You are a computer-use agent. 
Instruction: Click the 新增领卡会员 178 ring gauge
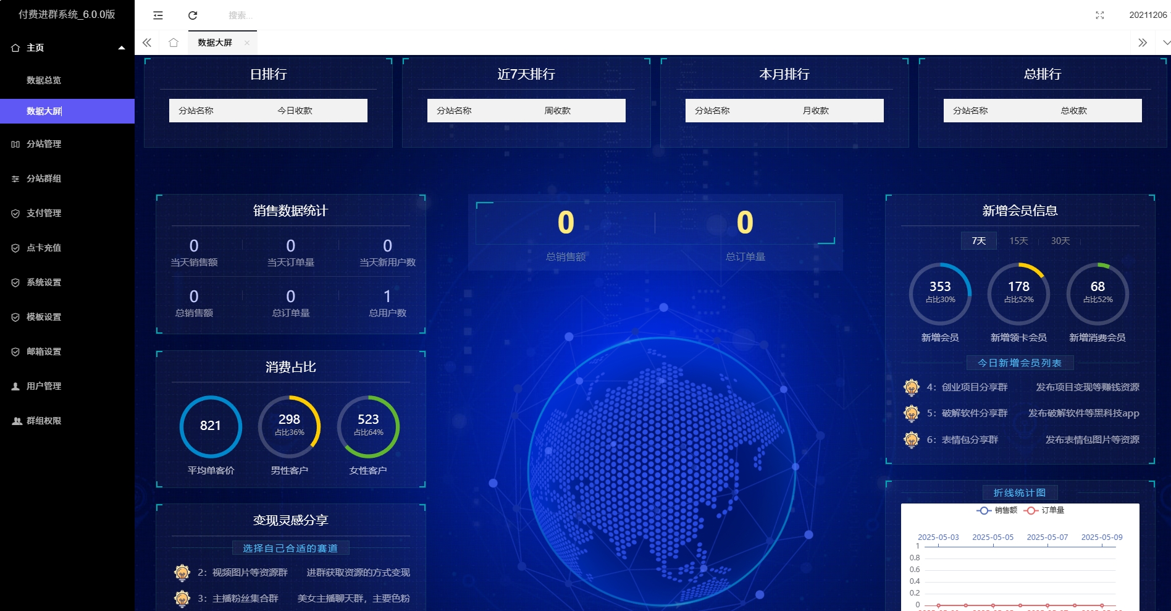point(1018,293)
